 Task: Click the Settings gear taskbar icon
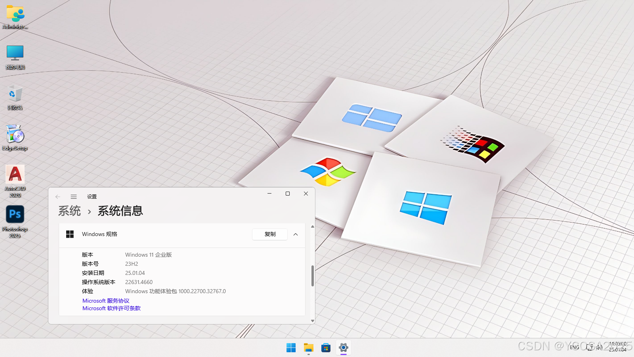point(343,348)
